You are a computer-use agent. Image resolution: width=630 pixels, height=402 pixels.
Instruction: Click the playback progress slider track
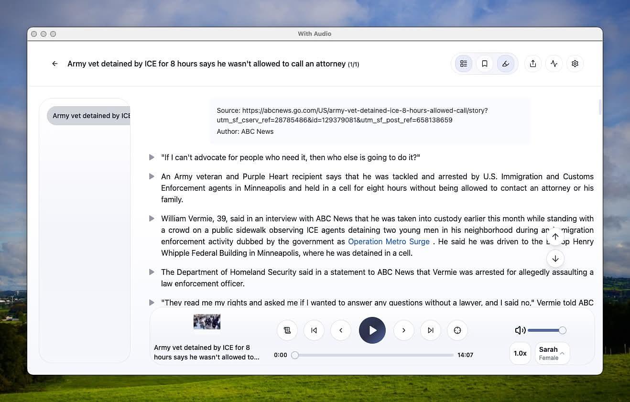[x=374, y=355]
